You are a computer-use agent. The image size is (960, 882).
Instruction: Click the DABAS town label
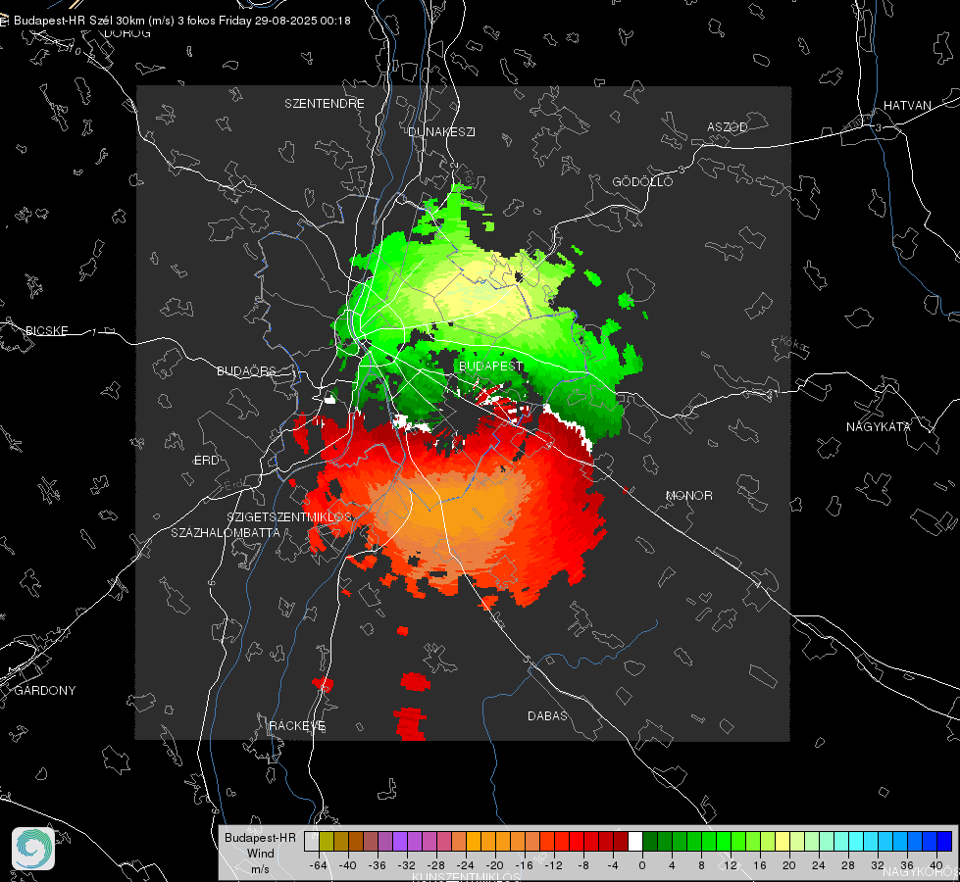click(547, 716)
